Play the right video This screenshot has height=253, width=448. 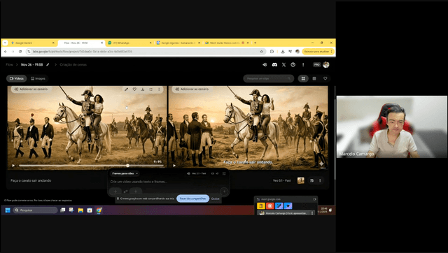coord(174,166)
